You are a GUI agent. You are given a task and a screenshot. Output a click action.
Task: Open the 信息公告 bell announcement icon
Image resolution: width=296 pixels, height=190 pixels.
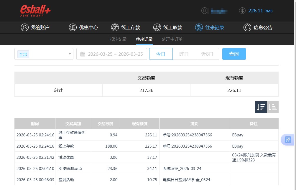click(248, 27)
